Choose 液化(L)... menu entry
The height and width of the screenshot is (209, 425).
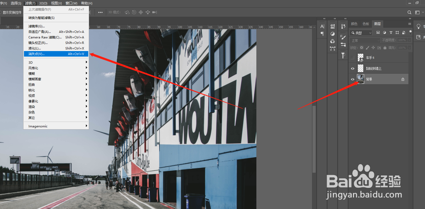[x=56, y=48]
